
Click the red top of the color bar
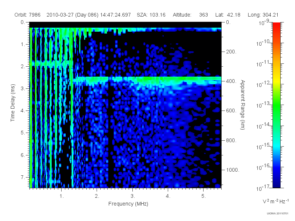pos(277,26)
